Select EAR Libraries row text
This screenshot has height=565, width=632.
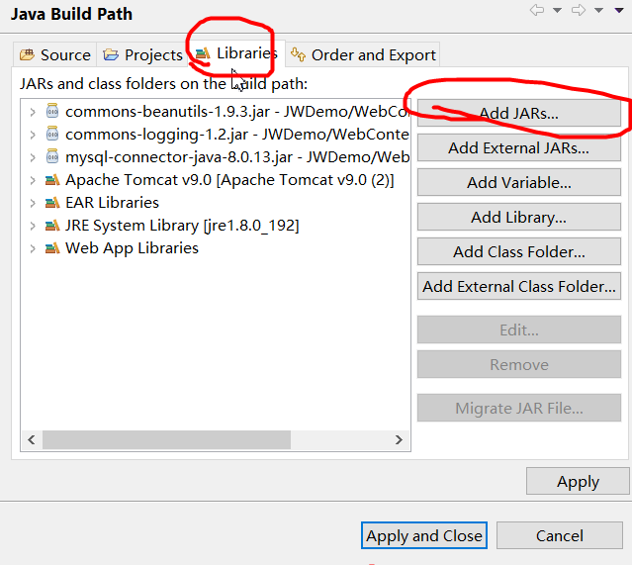pos(112,203)
